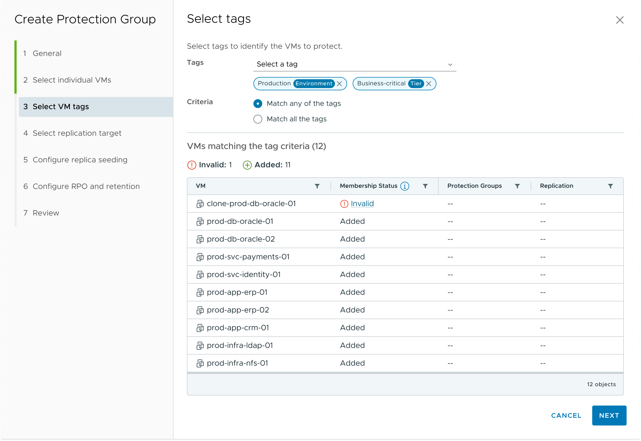
Task: Select the Match all the tags option
Action: [x=258, y=119]
